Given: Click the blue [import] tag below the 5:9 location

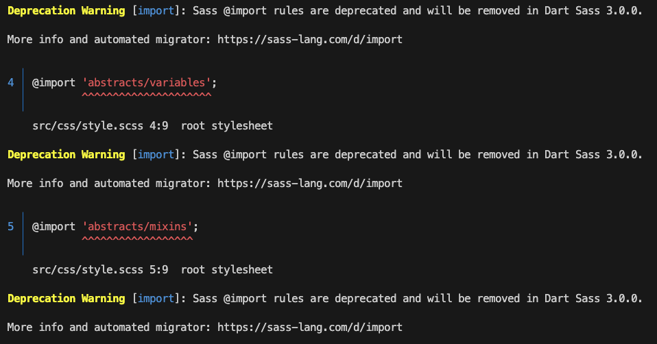Looking at the screenshot, I should coord(156,299).
